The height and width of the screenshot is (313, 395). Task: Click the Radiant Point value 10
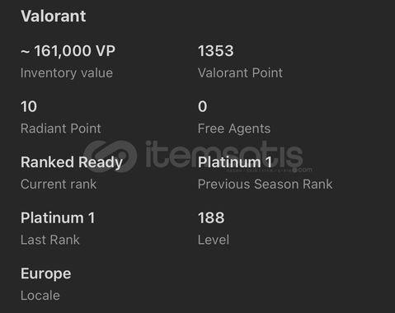click(29, 106)
